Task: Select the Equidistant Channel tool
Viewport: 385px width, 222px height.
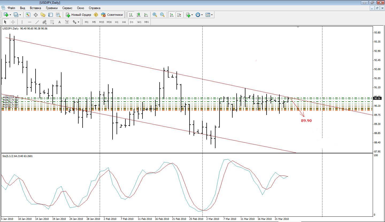Action: click(x=44, y=22)
